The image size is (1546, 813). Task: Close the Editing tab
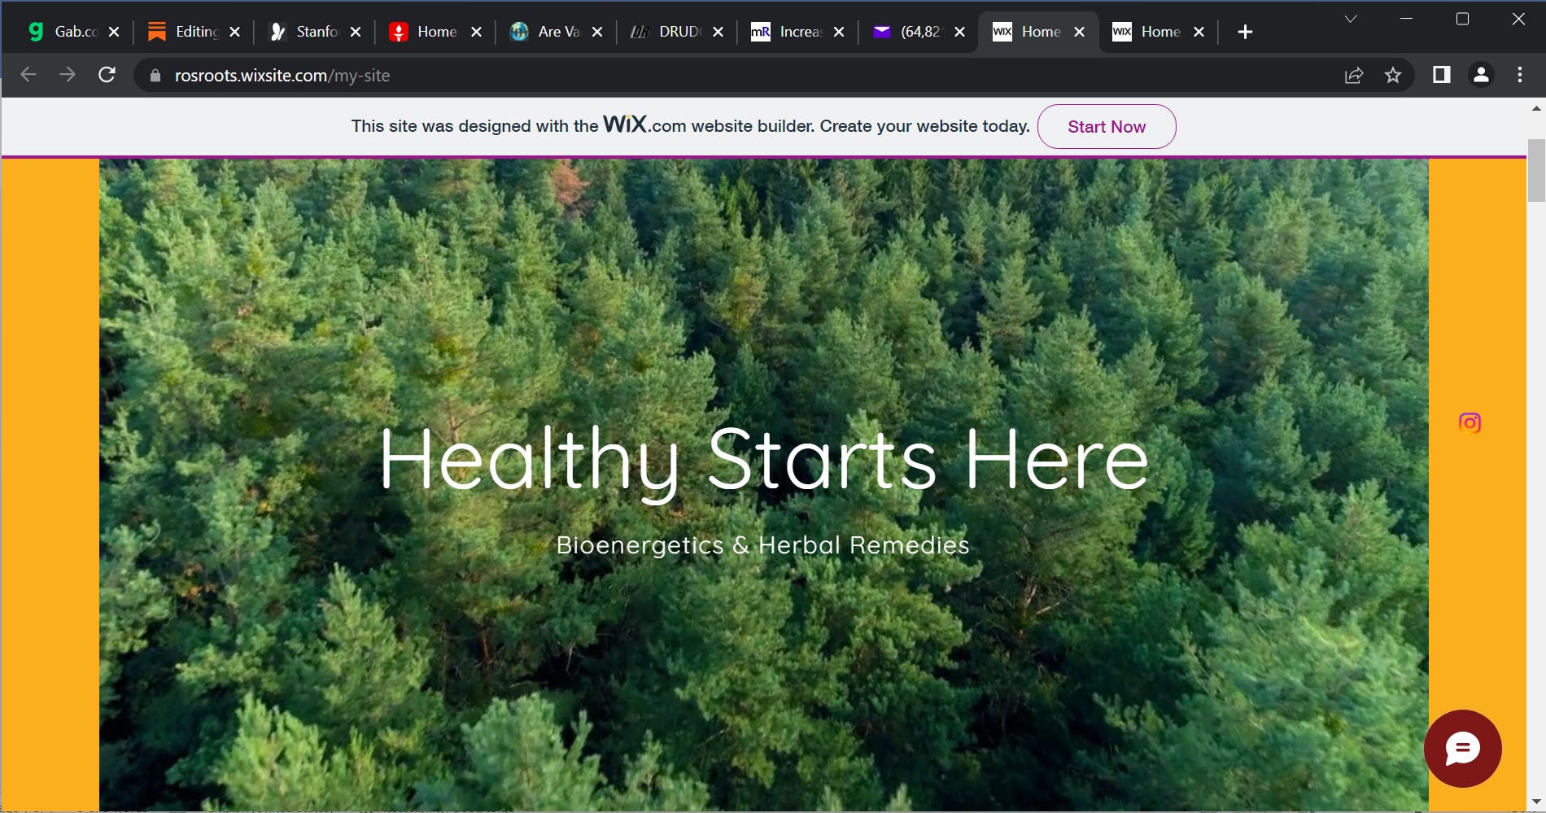coord(234,32)
